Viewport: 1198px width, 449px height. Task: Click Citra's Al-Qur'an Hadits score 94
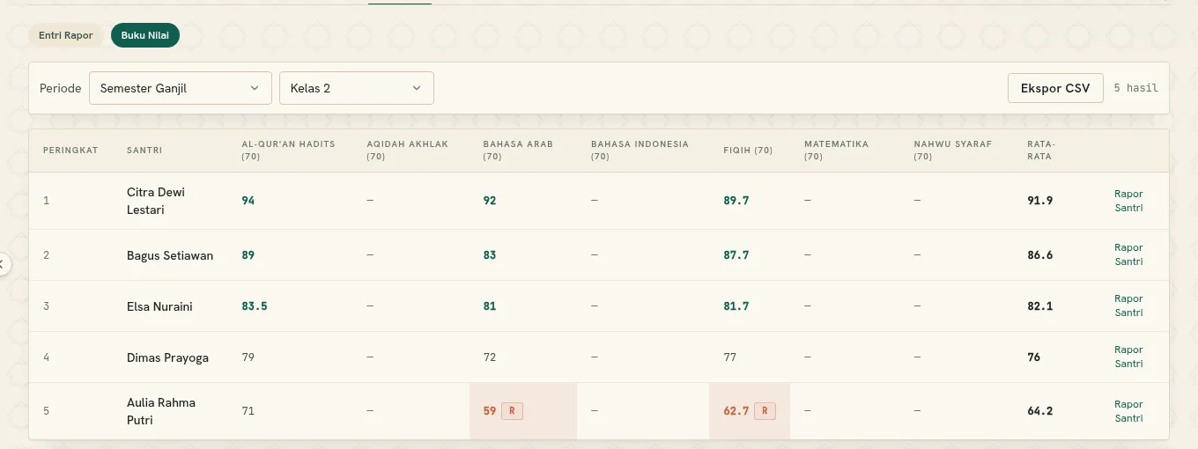click(248, 201)
